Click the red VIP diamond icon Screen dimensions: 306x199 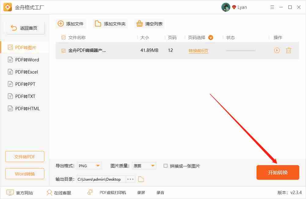[x=234, y=7]
